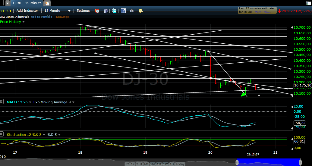Image resolution: width=312 pixels, height=166 pixels.
Task: Expand the MACD 12 26 dropdown arrow
Action: pyautogui.click(x=30, y=102)
